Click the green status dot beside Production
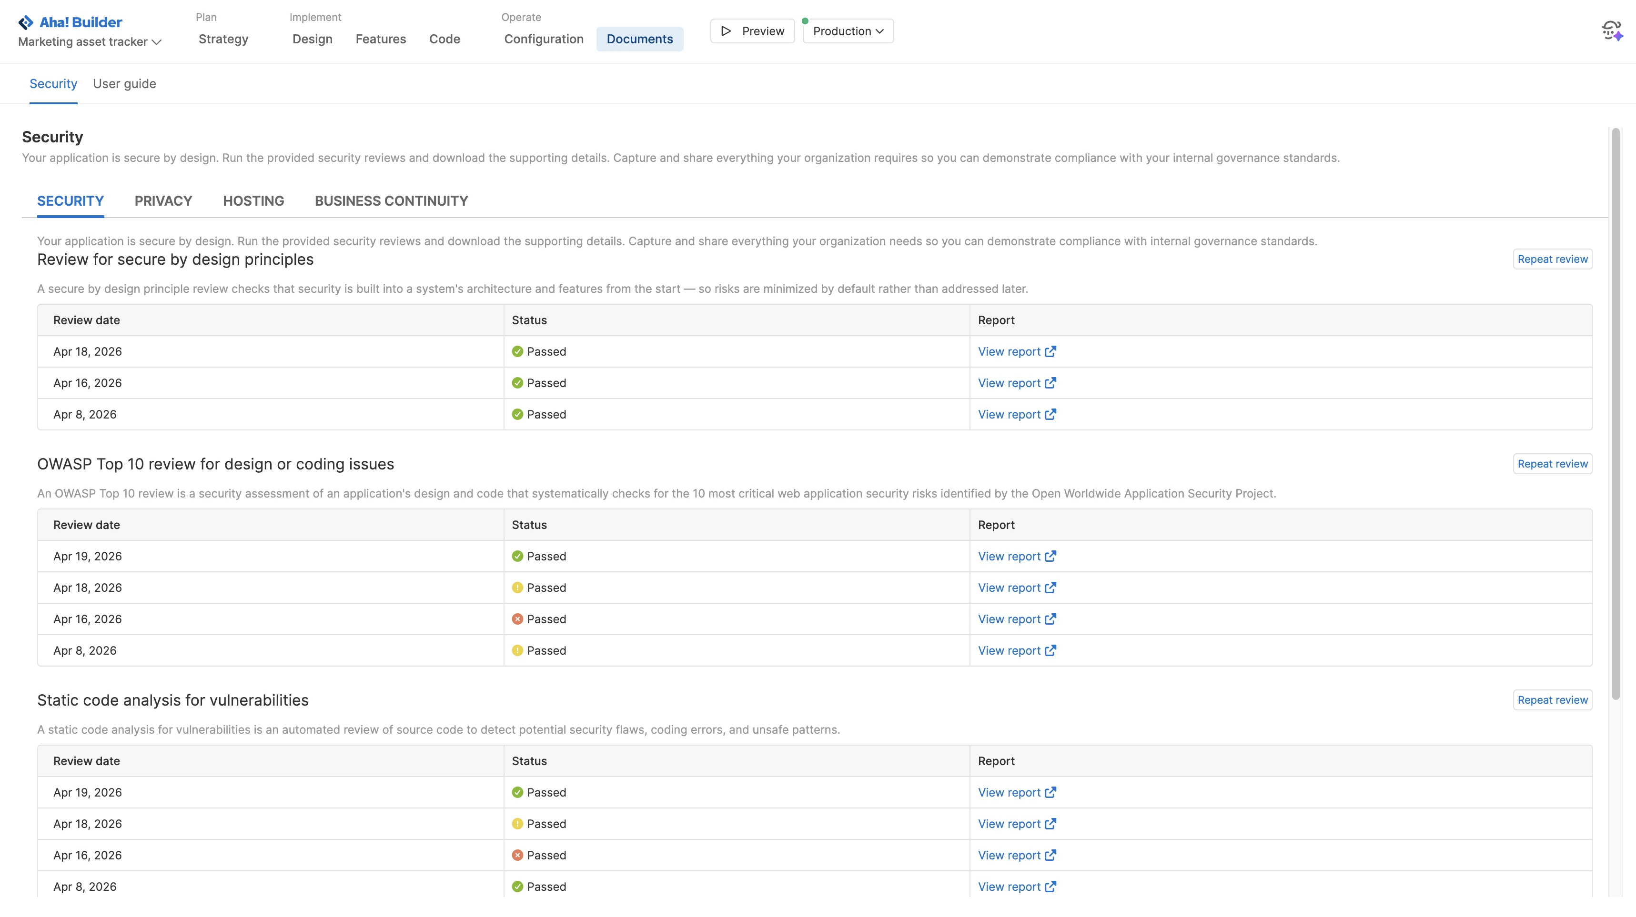1636x917 pixels. tap(804, 21)
